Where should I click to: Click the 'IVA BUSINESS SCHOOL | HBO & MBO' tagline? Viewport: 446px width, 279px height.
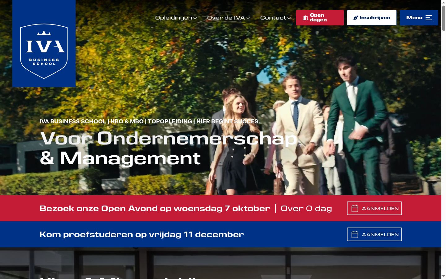click(150, 122)
